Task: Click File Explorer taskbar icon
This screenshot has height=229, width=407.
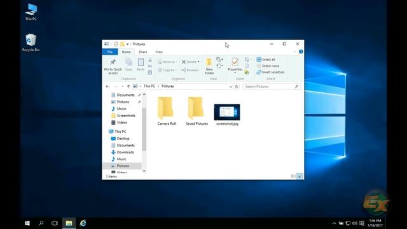Action: pos(69,223)
